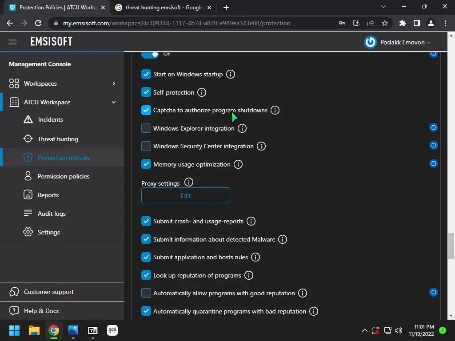Enable Windows Explorer integration

(146, 128)
